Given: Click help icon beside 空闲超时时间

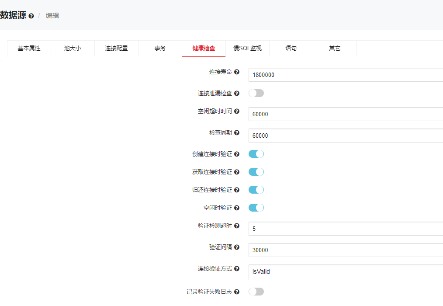Looking at the screenshot, I should [x=237, y=111].
